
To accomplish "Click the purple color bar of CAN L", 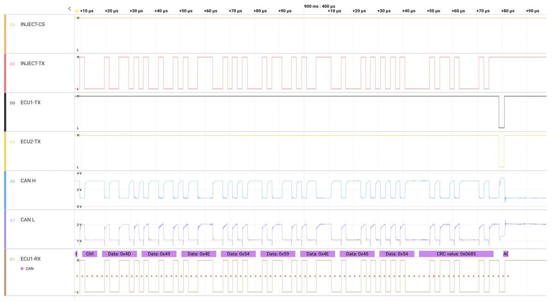I will tap(5, 229).
